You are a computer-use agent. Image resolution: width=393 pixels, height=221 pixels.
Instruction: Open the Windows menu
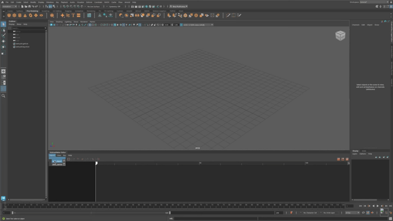click(x=50, y=2)
